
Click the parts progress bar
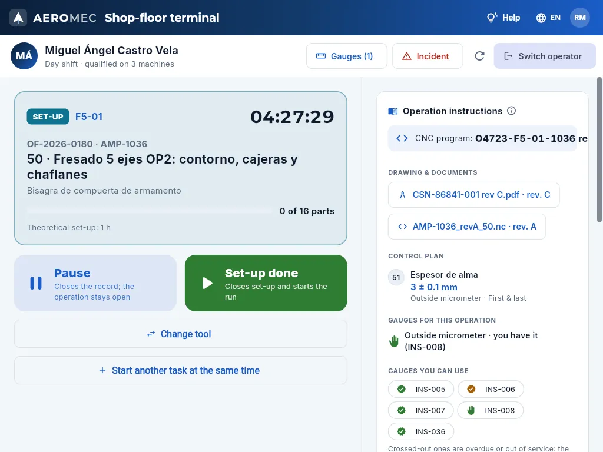pos(150,211)
